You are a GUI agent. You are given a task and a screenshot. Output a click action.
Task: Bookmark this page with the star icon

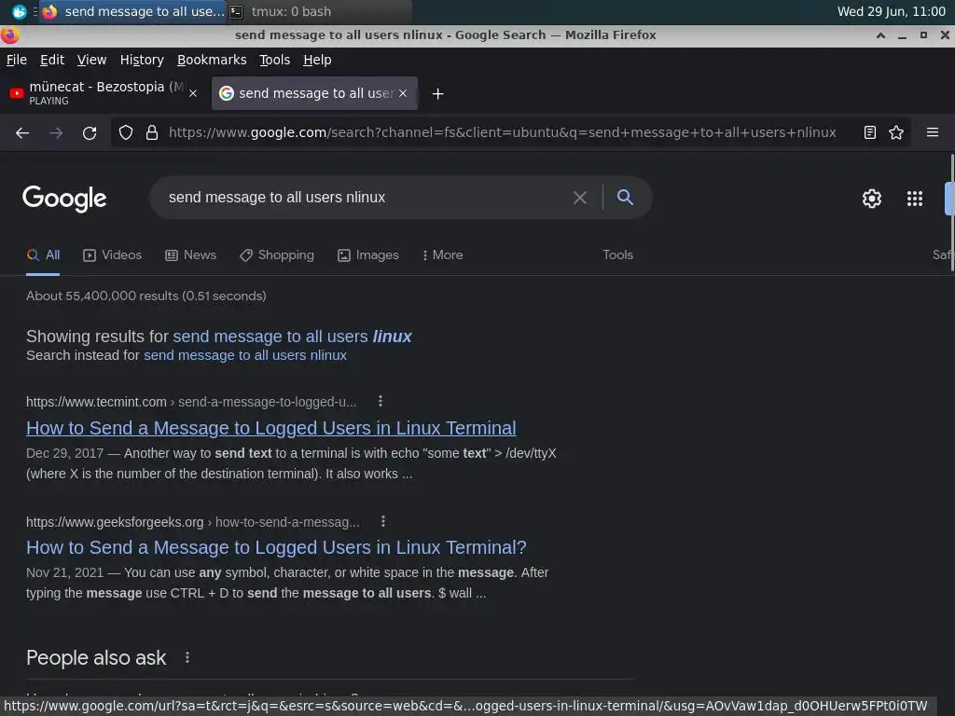896,132
